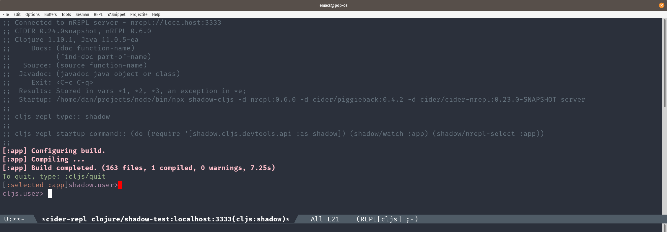Click the 'To quit, type: :cljs/quit' line
This screenshot has width=667, height=232.
[x=54, y=177]
